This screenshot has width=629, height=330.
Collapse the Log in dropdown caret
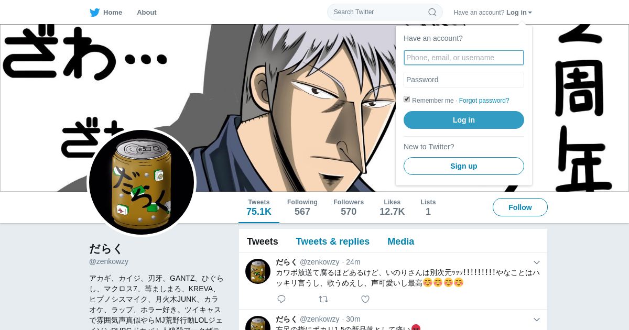(530, 13)
